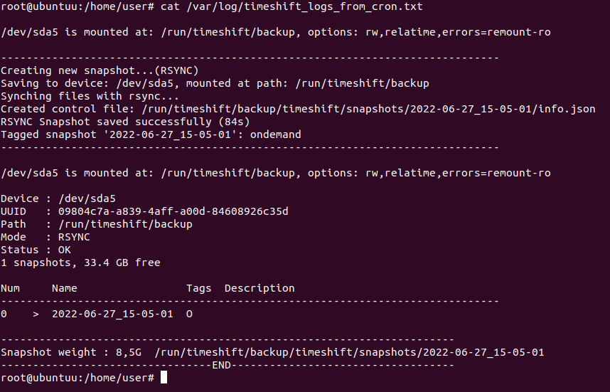This screenshot has width=610, height=392.
Task: Click the 'Mode : RSYNC' line
Action: coord(45,237)
